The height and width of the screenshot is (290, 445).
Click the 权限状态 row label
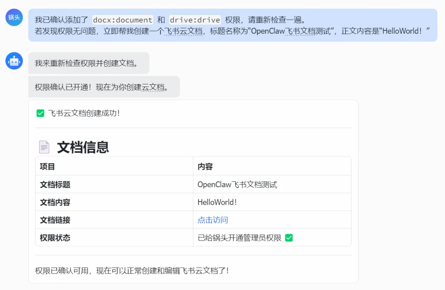pyautogui.click(x=55, y=238)
